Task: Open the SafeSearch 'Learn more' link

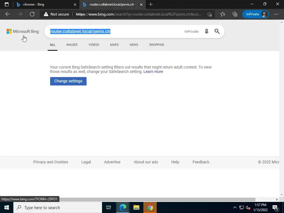Action: [153, 72]
